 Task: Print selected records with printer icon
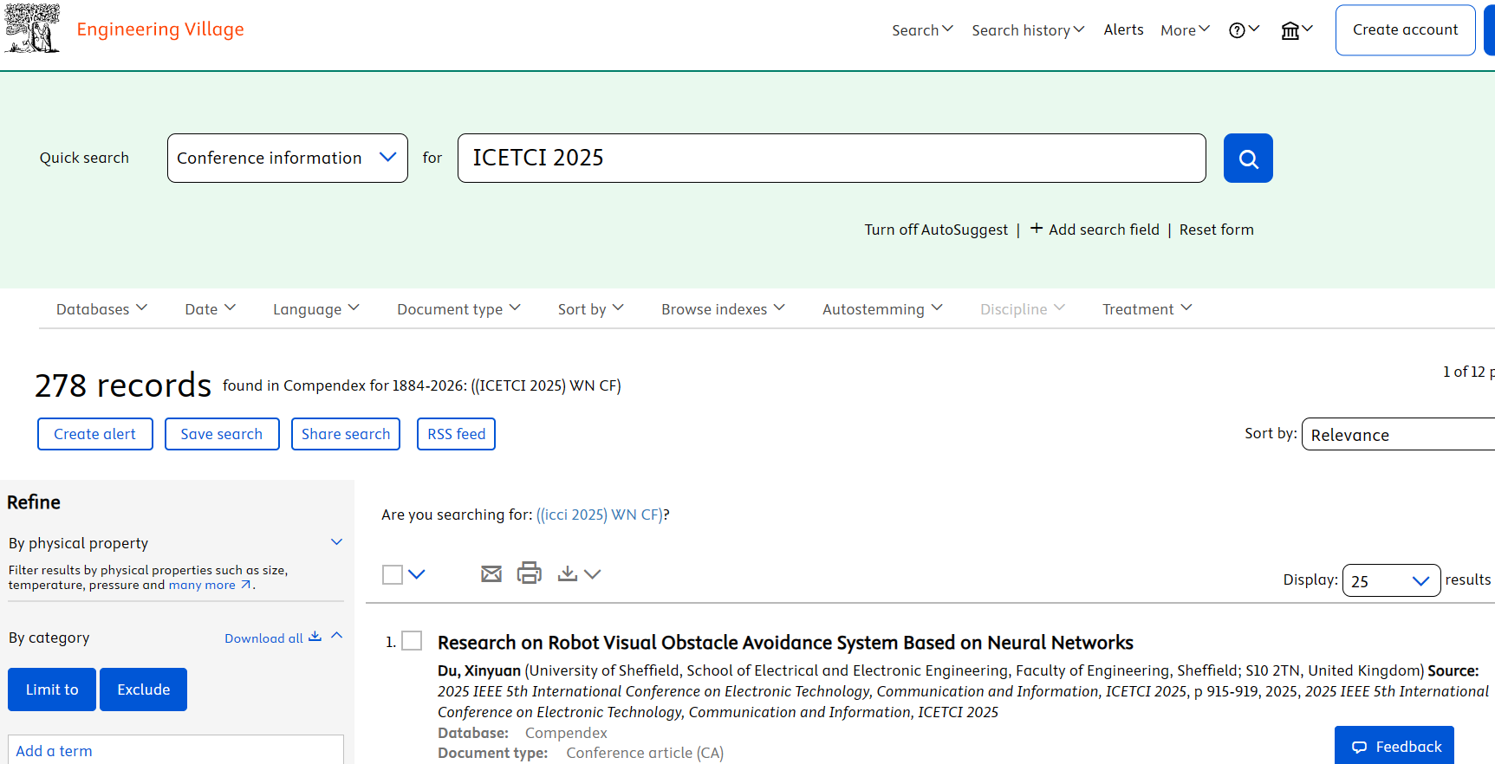coord(529,573)
